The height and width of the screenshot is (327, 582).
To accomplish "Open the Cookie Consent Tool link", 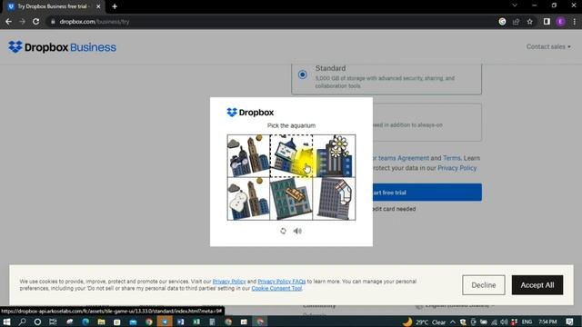I will 276,288.
